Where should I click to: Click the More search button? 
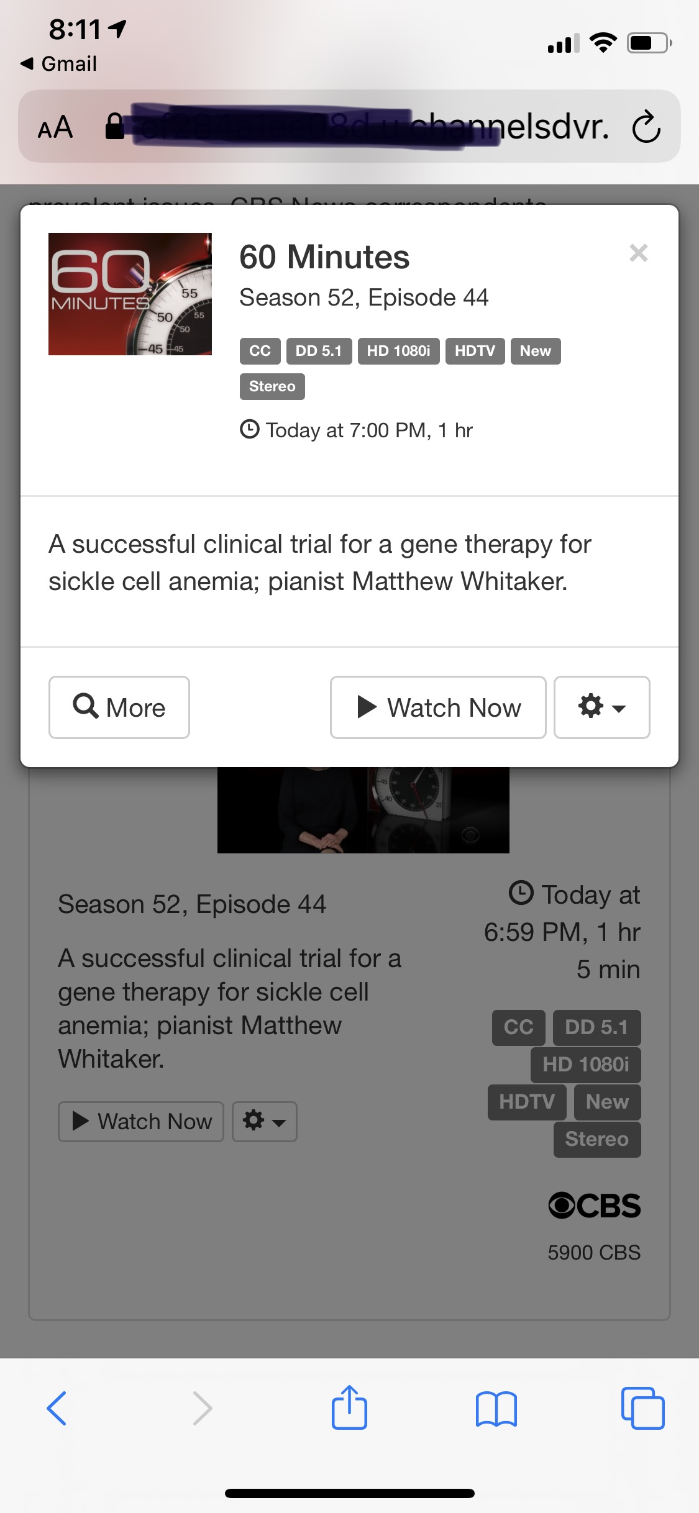pyautogui.click(x=119, y=707)
